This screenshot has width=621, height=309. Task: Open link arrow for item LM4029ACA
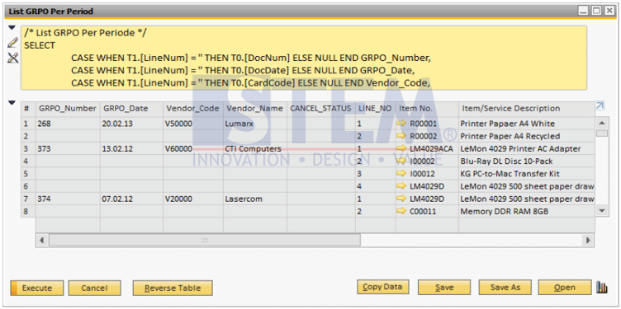pyautogui.click(x=401, y=148)
